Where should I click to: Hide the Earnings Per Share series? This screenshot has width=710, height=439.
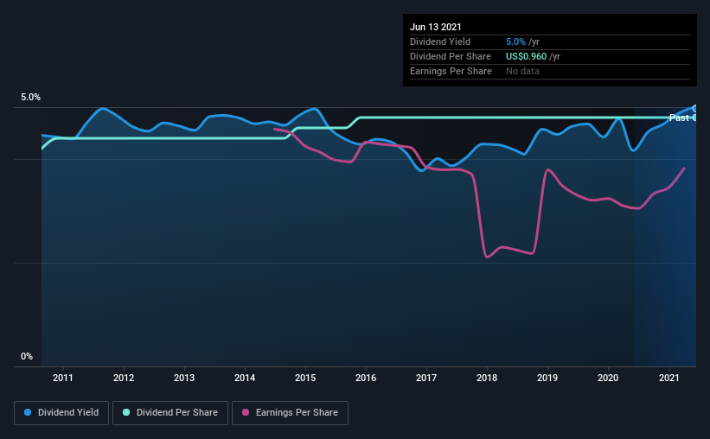[290, 413]
